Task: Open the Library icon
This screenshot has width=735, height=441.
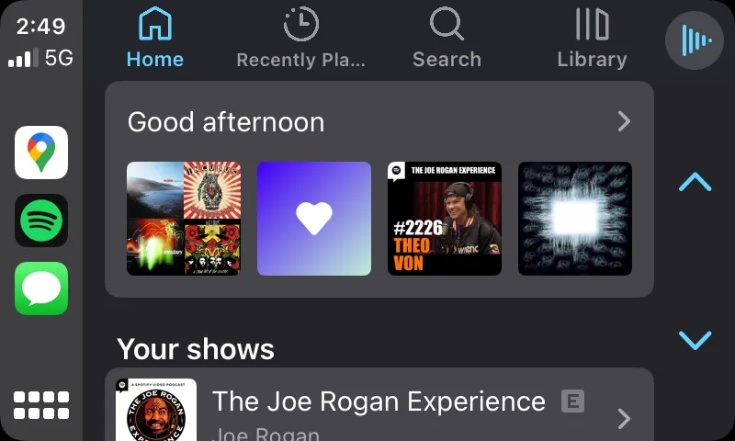Action: tap(592, 25)
